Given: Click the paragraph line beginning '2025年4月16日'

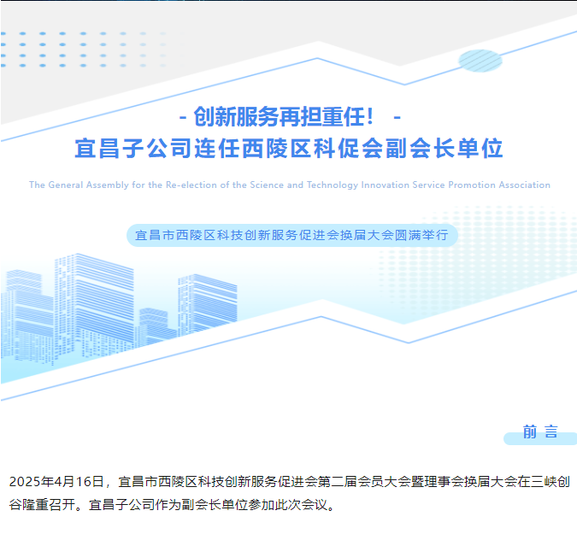Looking at the screenshot, I should 290,482.
